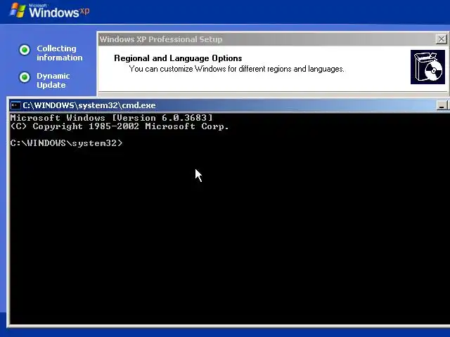Minimize the cmd.exe command prompt window

[442, 106]
